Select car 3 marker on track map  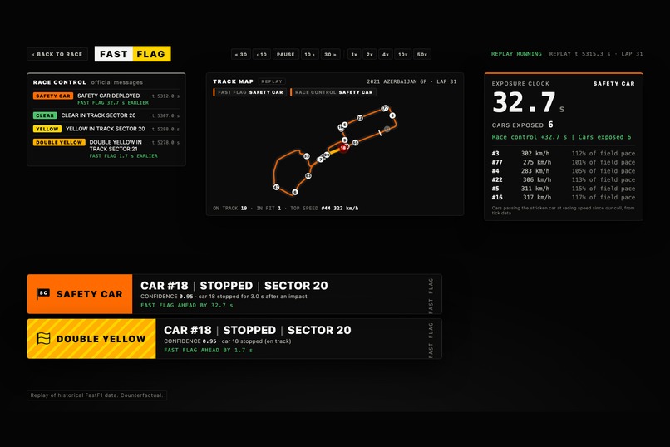(x=392, y=115)
